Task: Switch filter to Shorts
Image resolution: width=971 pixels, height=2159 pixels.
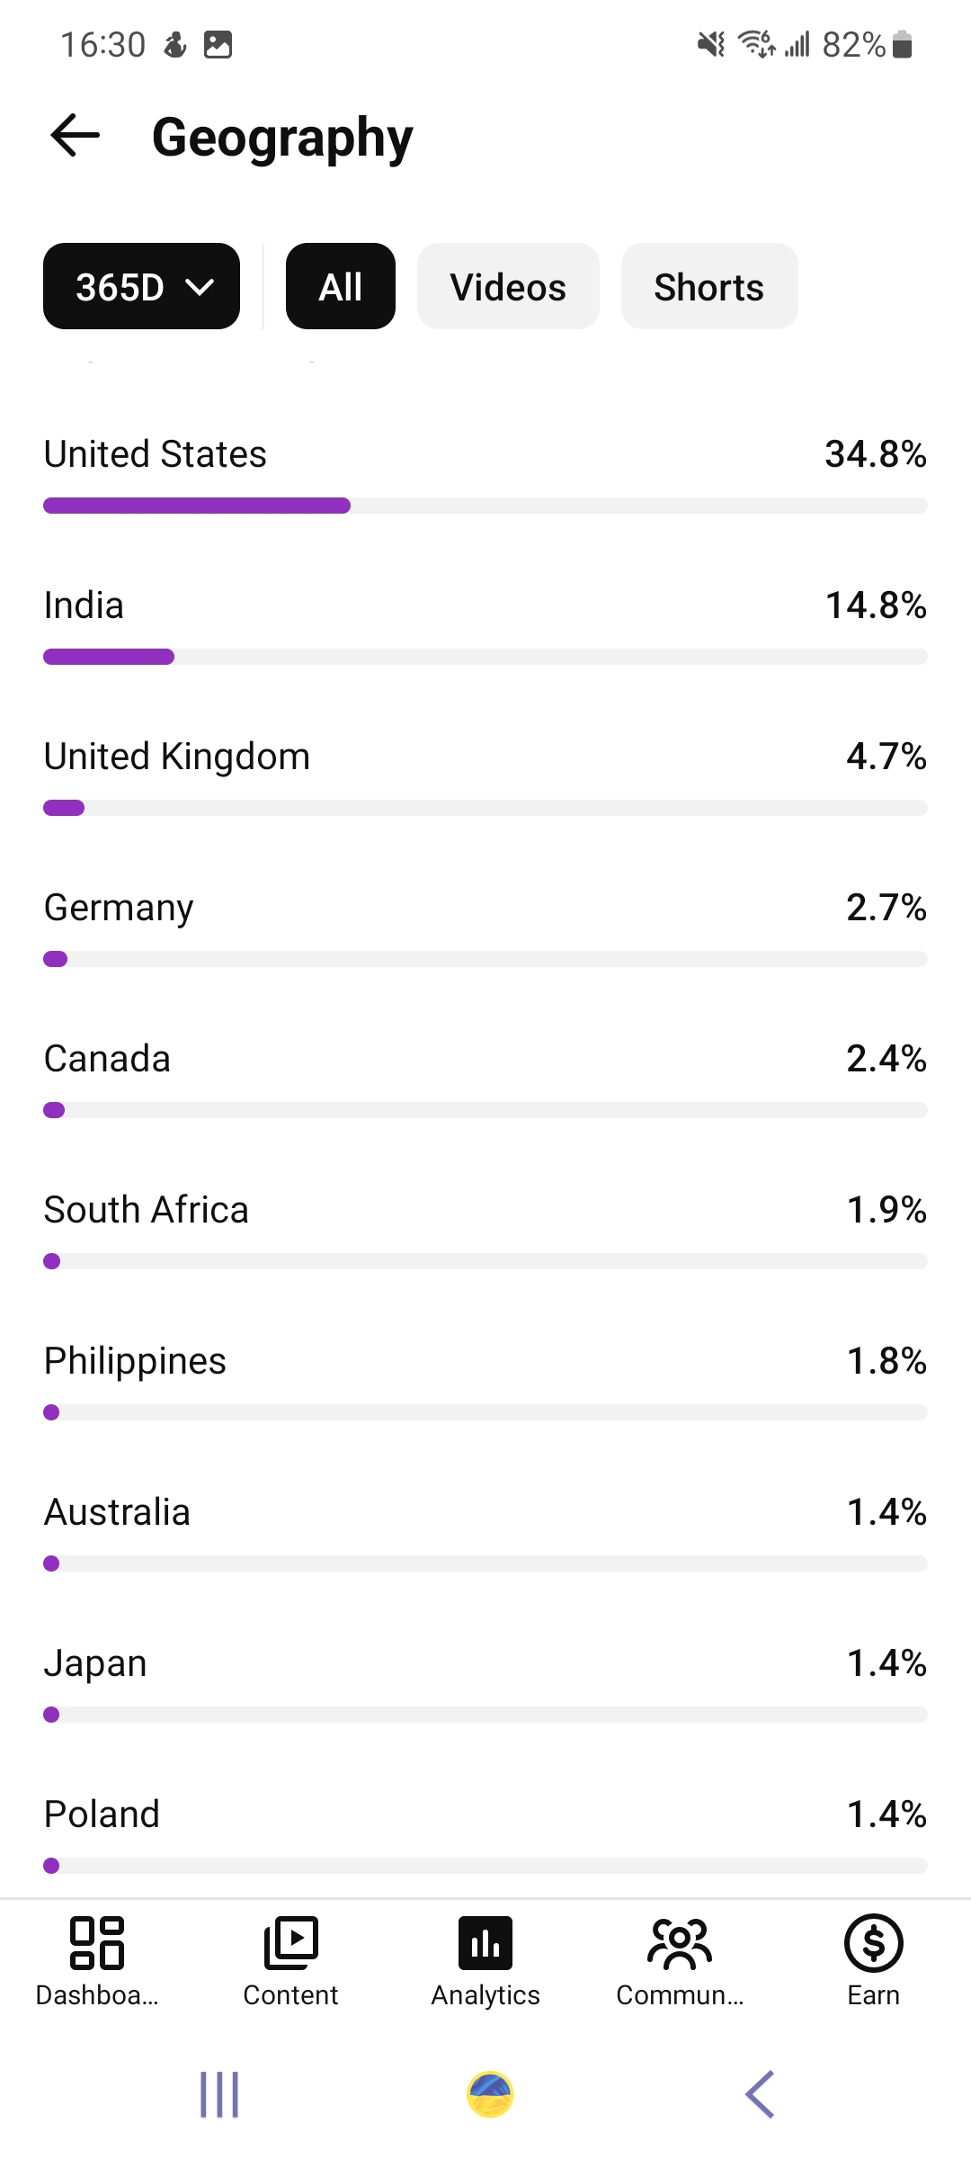Action: pos(709,286)
